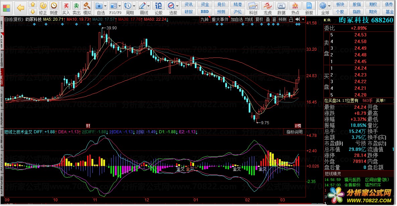Click the 指标说明 indicator description button

[x=294, y=132]
